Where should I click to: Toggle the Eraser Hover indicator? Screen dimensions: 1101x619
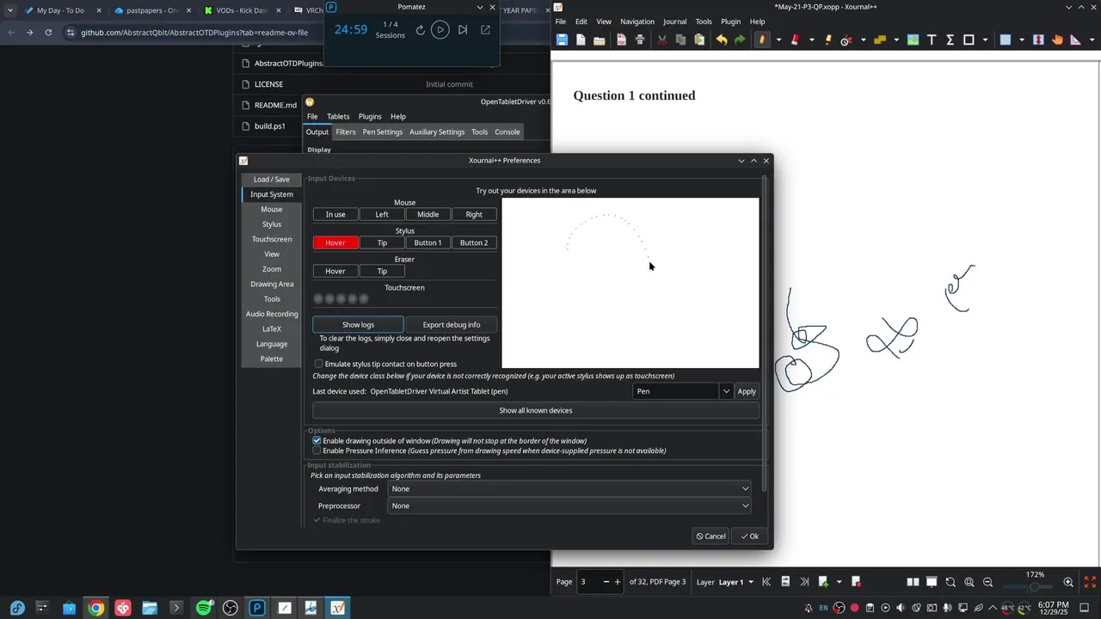tap(335, 271)
